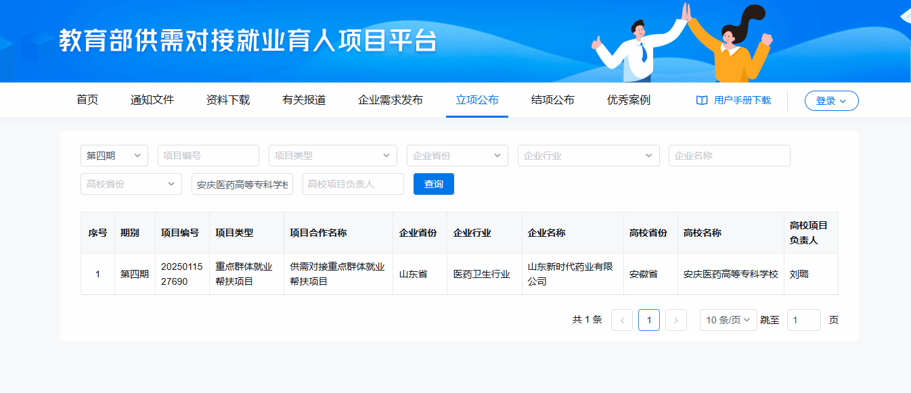
Task: Click the previous page arrow icon
Action: (621, 320)
